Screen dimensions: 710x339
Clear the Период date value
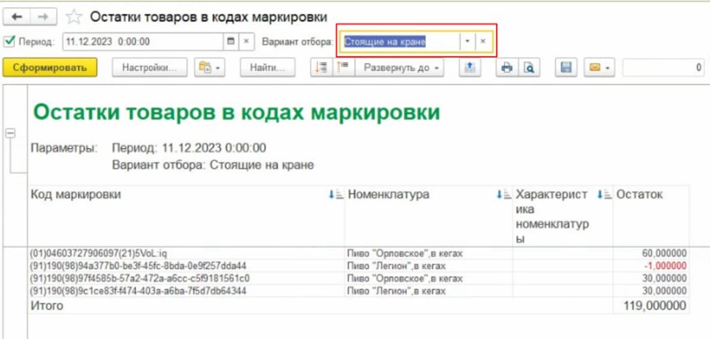(246, 42)
